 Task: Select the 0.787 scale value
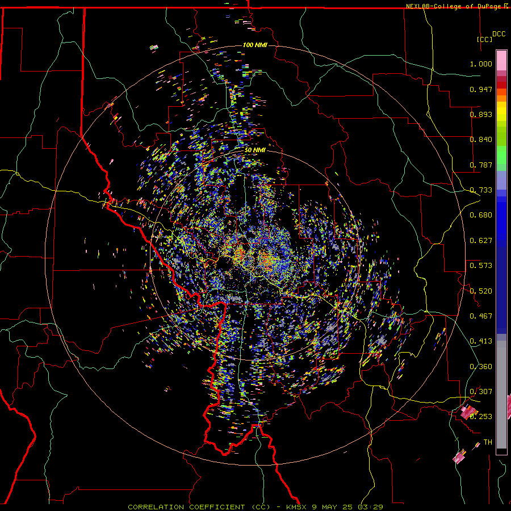pos(481,165)
